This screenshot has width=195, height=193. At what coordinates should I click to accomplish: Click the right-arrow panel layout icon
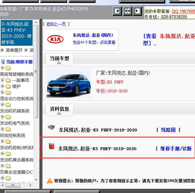click(117, 11)
